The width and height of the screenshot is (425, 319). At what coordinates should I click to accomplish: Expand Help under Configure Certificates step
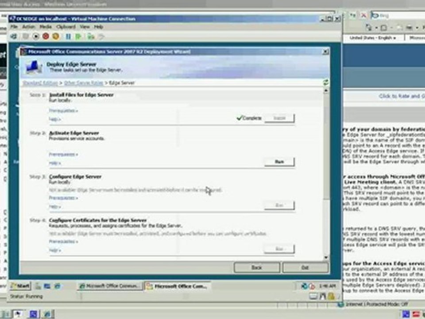[x=55, y=250]
